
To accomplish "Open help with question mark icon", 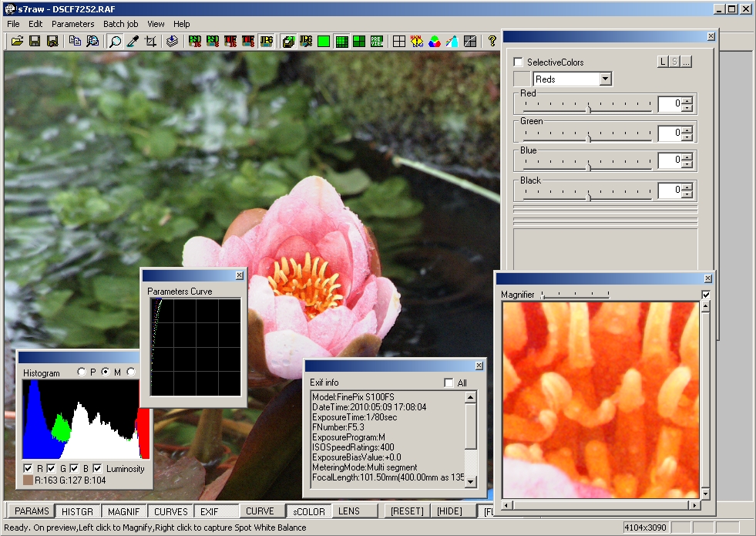I will coord(492,42).
